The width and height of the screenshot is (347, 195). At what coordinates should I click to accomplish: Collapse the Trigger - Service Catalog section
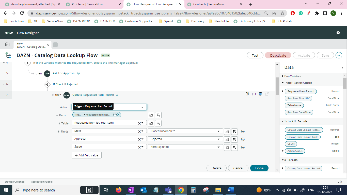click(283, 83)
